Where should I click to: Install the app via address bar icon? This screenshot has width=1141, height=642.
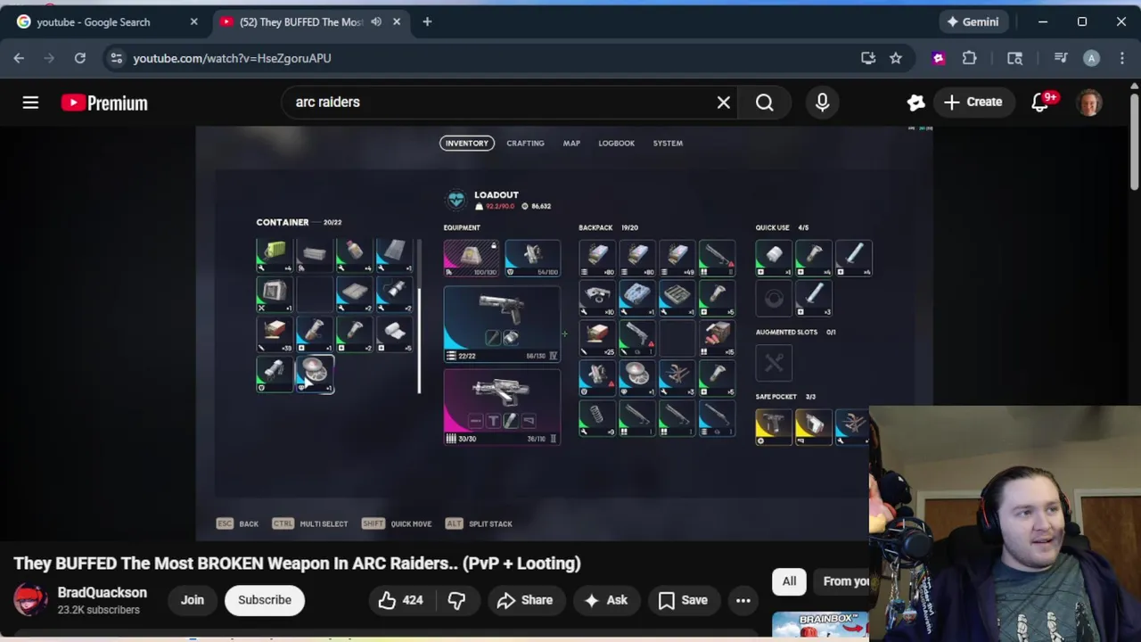868,58
